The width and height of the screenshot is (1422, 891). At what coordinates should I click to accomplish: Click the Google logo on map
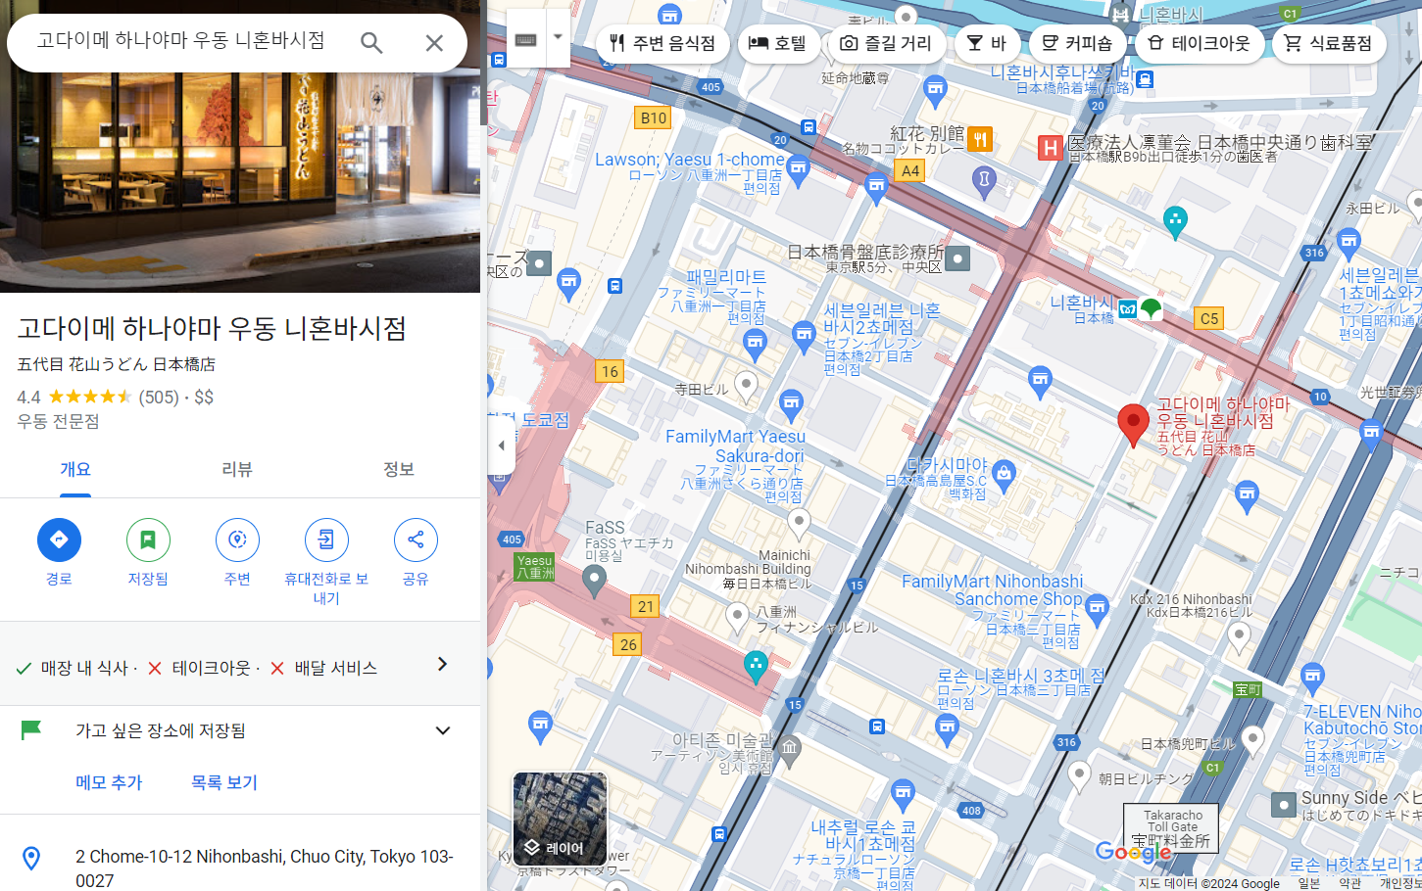[1133, 852]
